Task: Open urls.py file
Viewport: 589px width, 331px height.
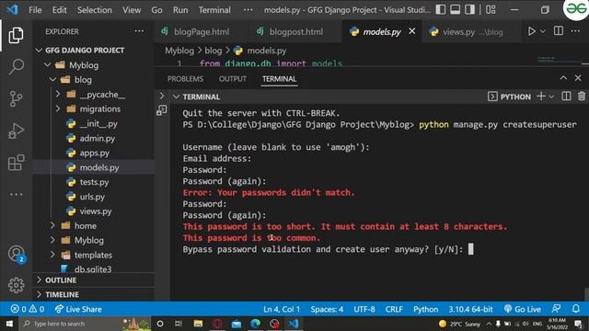Action: pos(92,197)
